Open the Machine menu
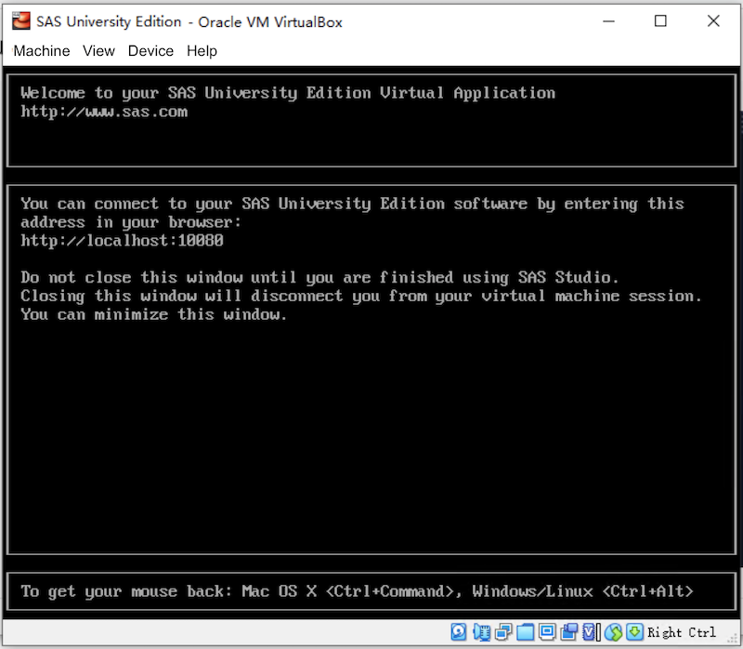 41,51
